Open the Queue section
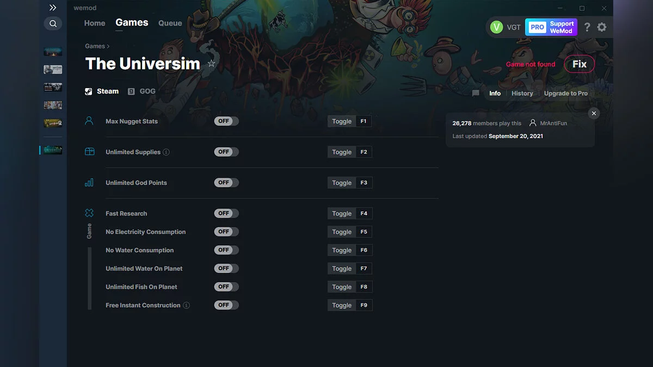653x367 pixels. [170, 23]
